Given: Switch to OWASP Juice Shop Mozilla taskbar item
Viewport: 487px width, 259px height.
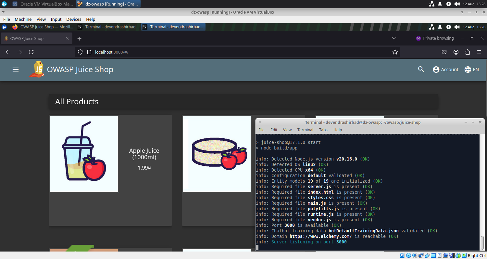Looking at the screenshot, I should pos(43,27).
